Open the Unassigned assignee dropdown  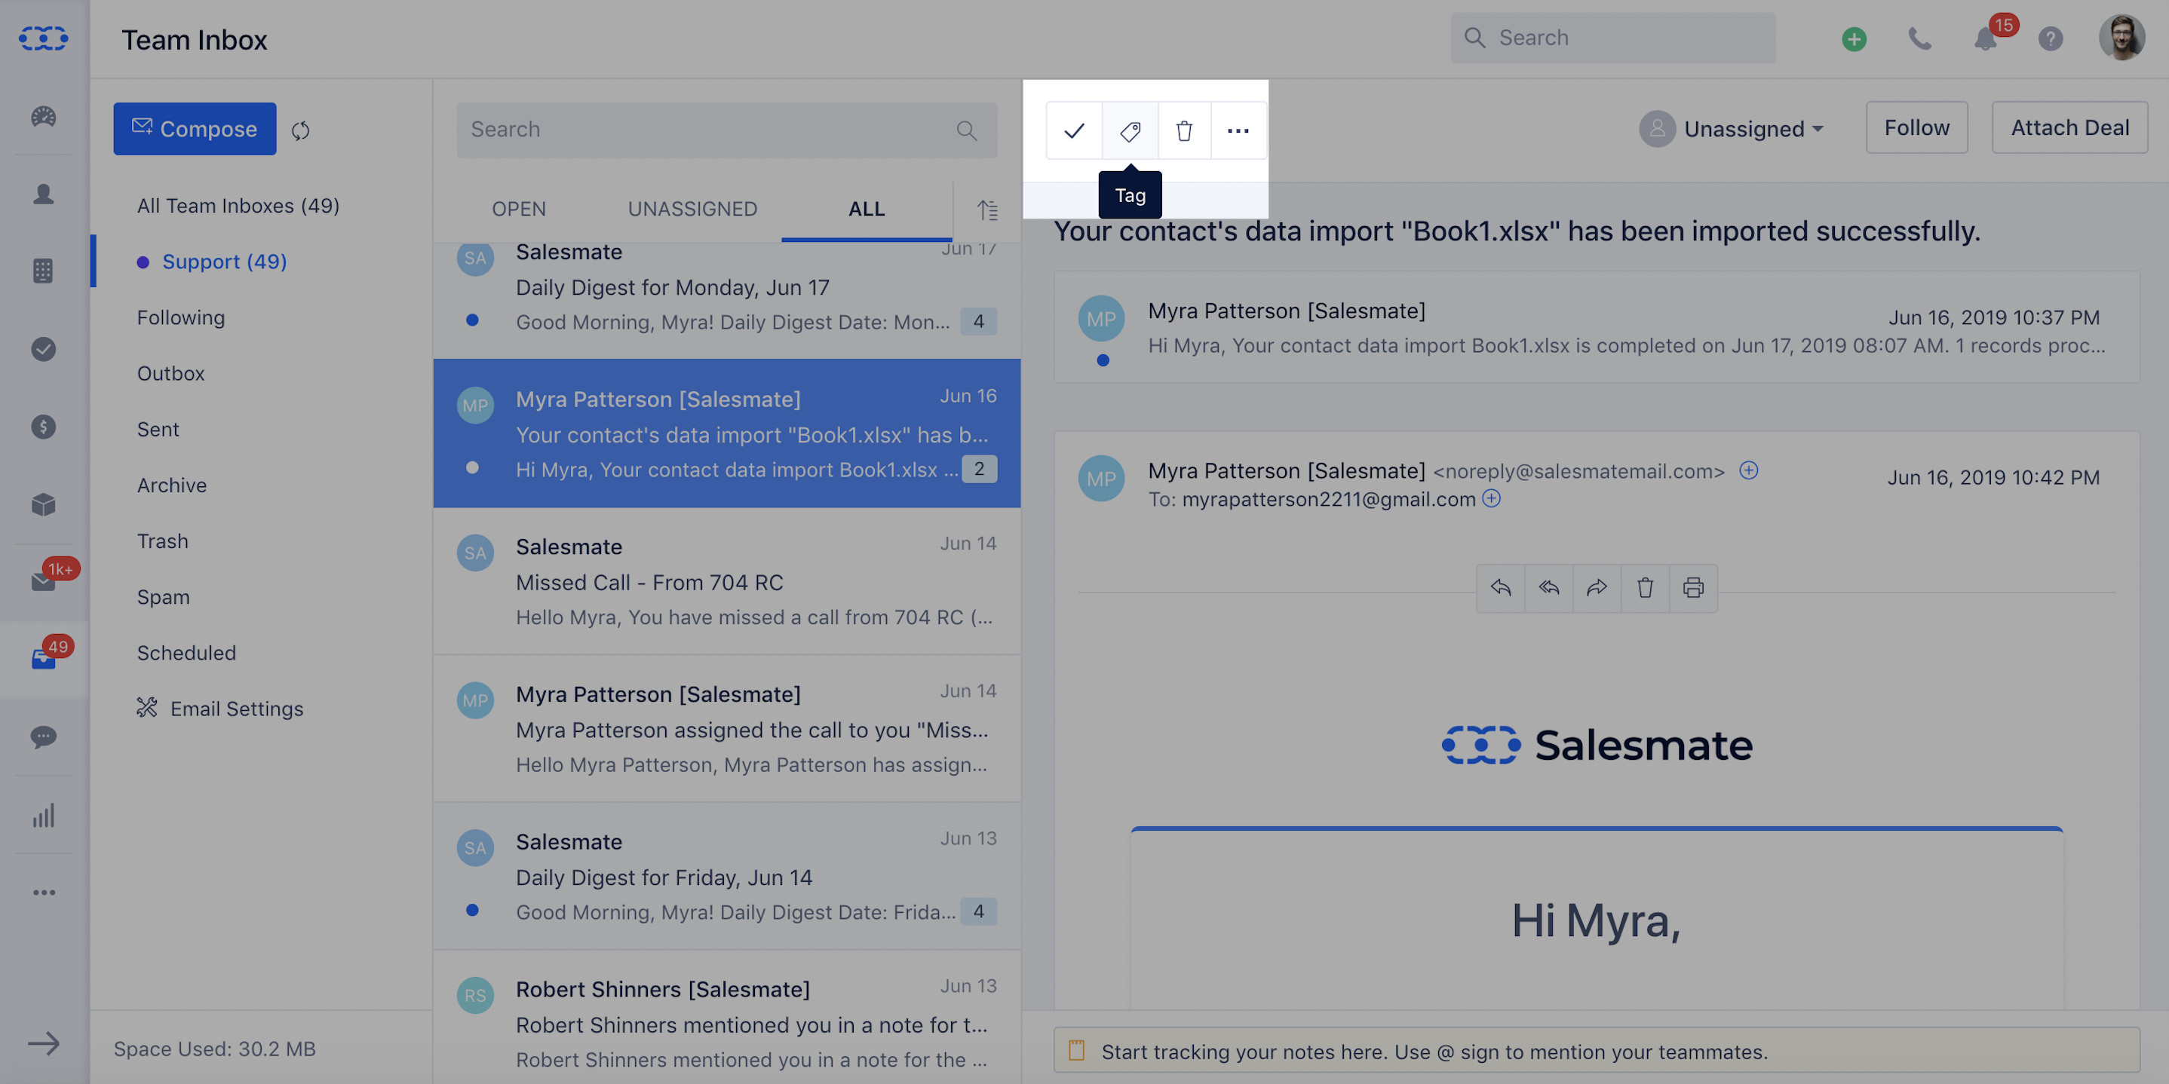[x=1731, y=129]
